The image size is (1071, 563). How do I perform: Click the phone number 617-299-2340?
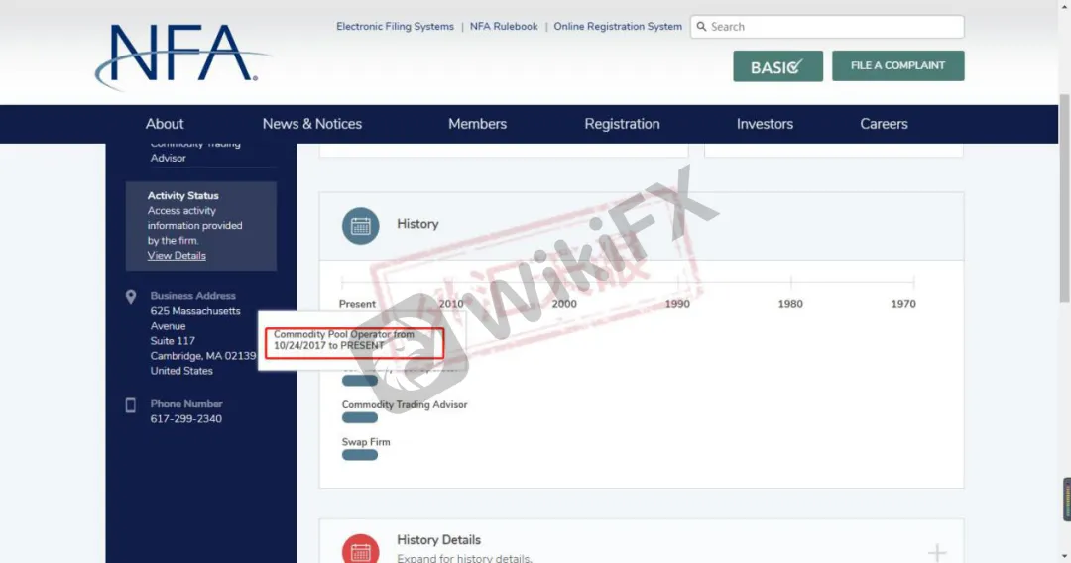pos(185,419)
